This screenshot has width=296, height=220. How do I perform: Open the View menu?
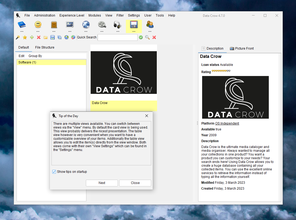coord(109,15)
